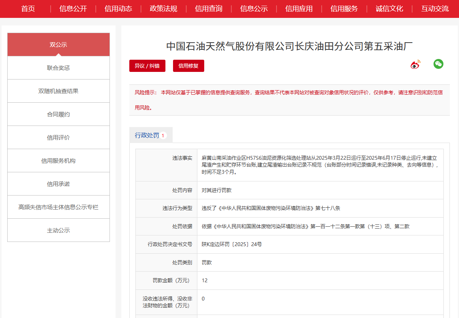459x318 pixels.
Task: Open 双随机抽查结果 in the sidebar
Action: tap(59, 91)
